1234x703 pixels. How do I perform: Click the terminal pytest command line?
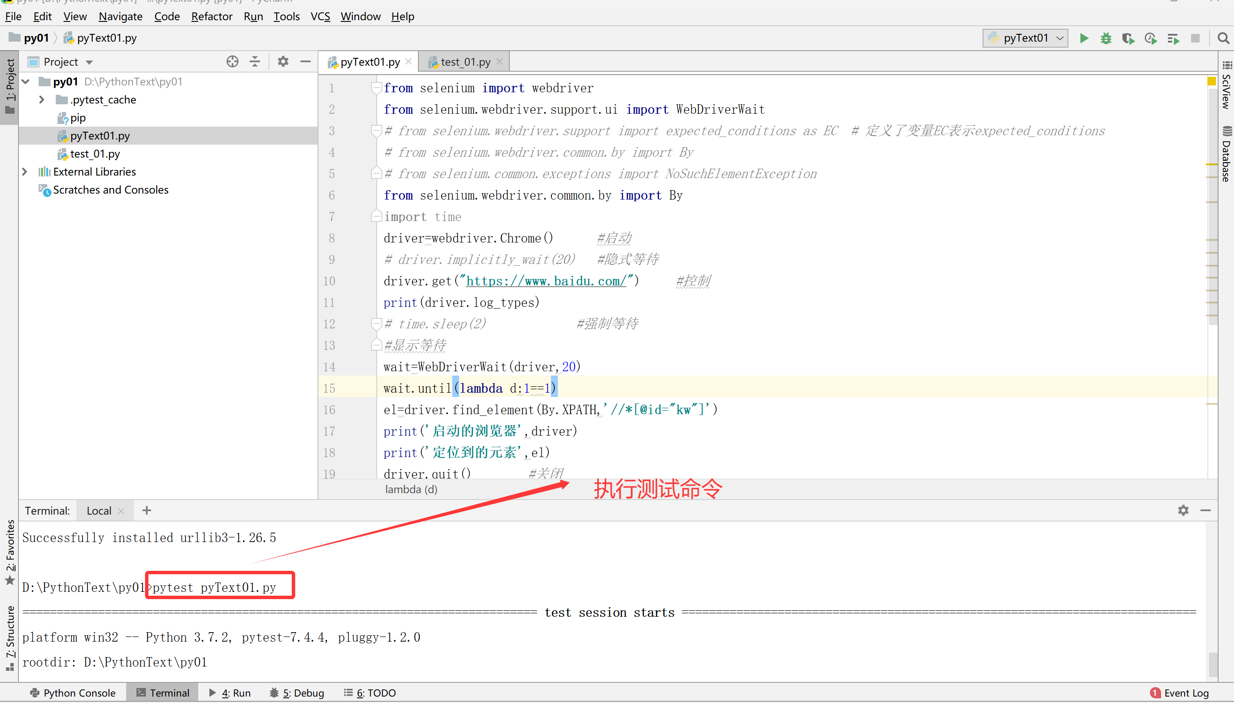click(214, 588)
